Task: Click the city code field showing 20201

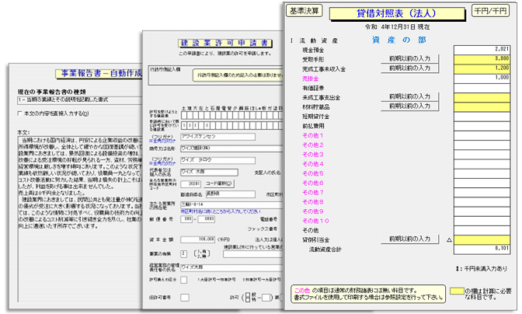Action: (x=190, y=183)
